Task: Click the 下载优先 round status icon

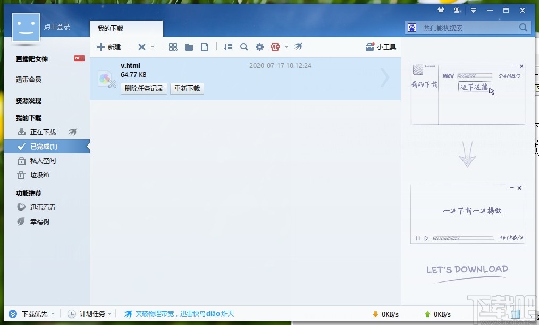Action: pos(13,314)
